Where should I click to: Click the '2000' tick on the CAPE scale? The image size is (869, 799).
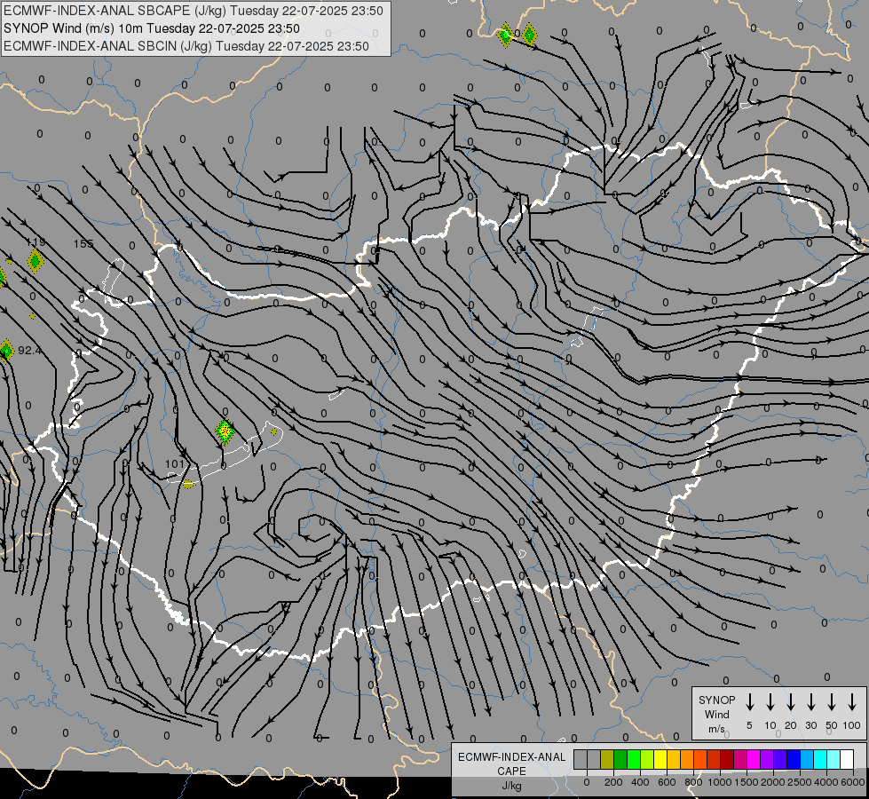coord(773,782)
